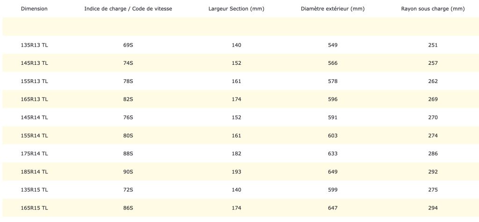Select the Indice de charge / Code de vitesse header

[128, 9]
